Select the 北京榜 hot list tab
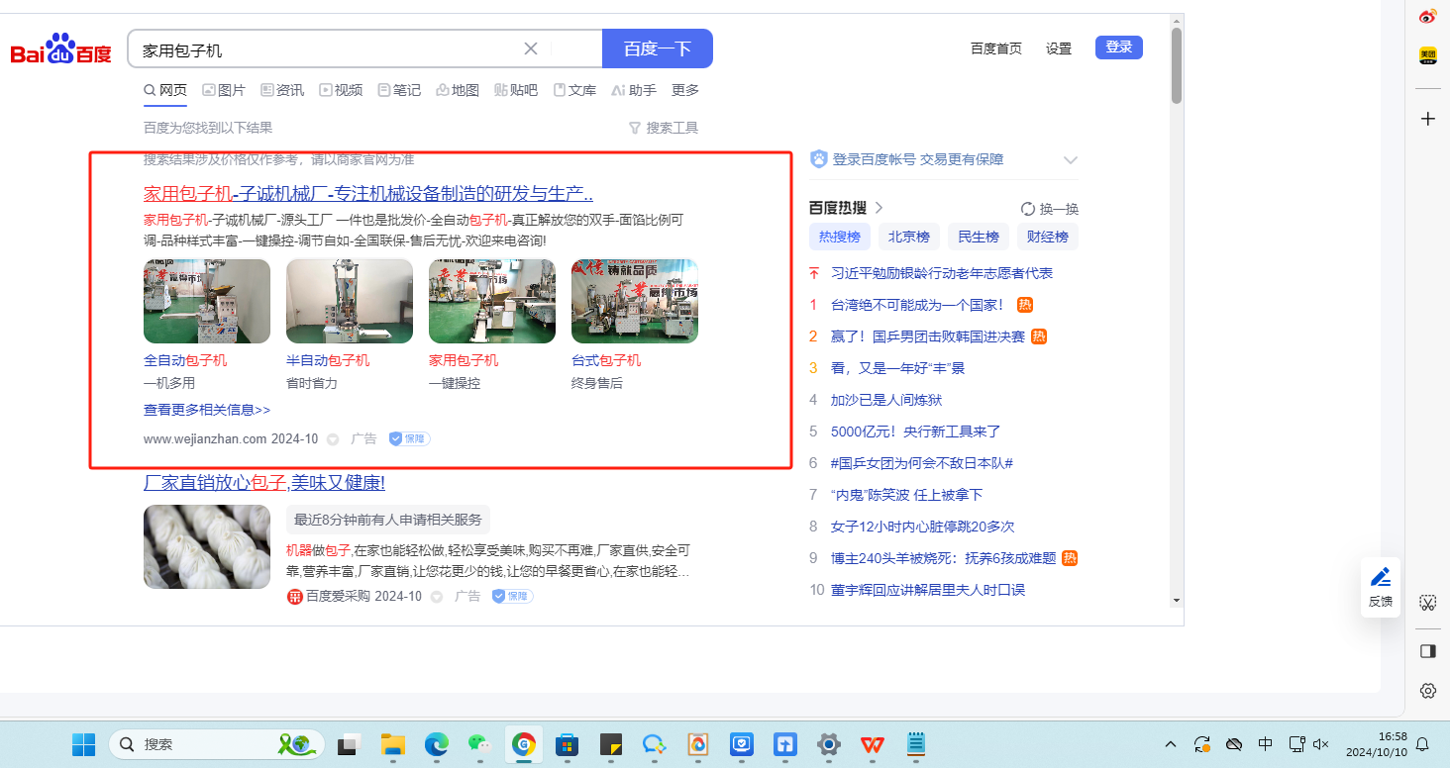Viewport: 1450px width, 768px height. pos(908,237)
